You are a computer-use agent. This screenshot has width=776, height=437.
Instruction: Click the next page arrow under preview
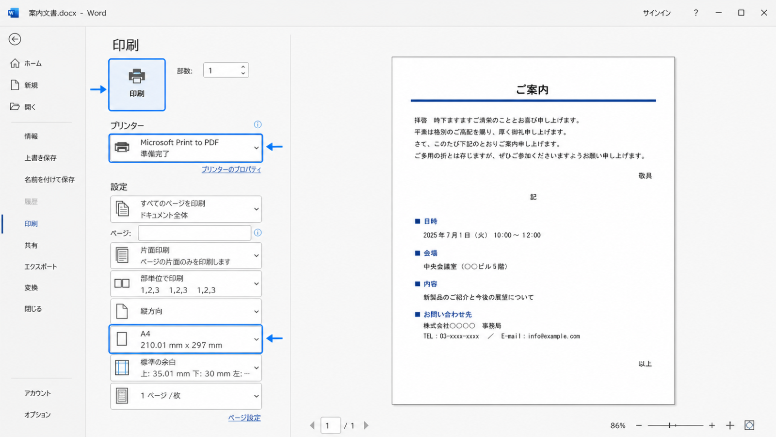(366, 425)
